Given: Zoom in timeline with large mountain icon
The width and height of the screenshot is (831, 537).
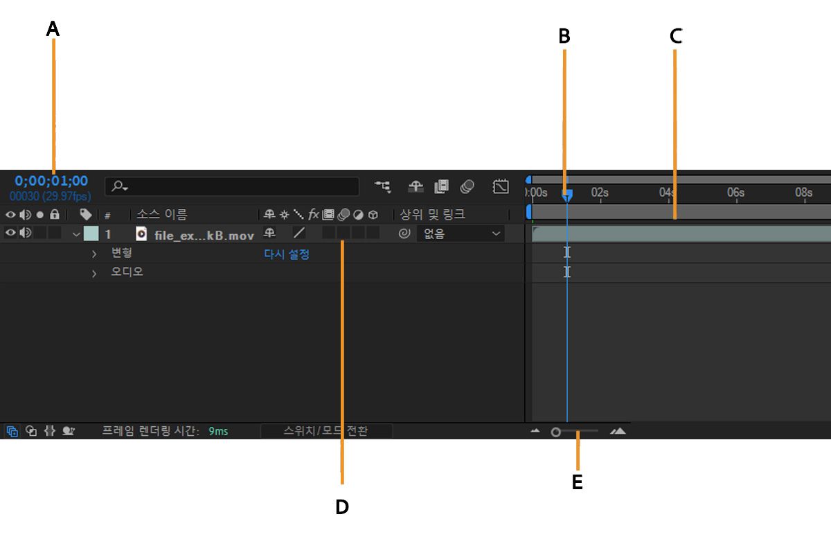Looking at the screenshot, I should (x=618, y=431).
